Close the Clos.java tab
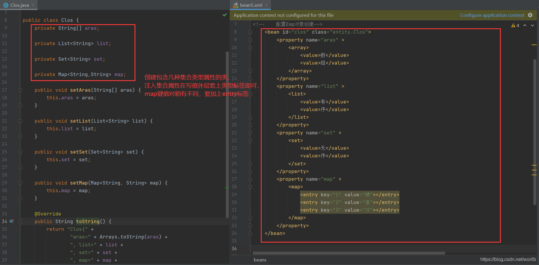Image resolution: width=539 pixels, height=265 pixels. [33, 5]
